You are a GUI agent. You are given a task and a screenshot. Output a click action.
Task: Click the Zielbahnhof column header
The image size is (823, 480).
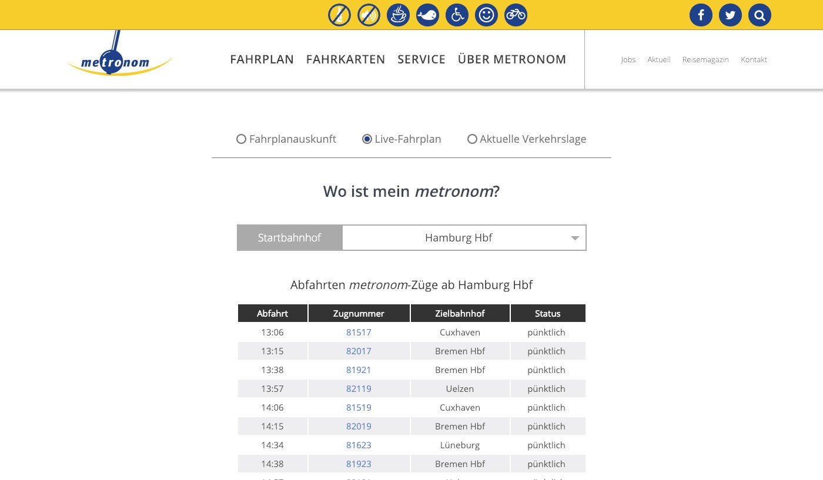pos(460,313)
